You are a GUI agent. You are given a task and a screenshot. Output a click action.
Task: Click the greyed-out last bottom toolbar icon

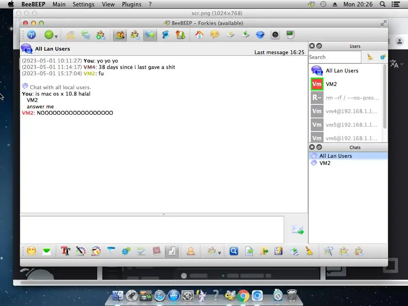coord(359,251)
